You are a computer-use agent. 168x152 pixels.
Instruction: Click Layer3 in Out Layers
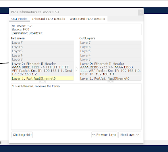(110, 60)
